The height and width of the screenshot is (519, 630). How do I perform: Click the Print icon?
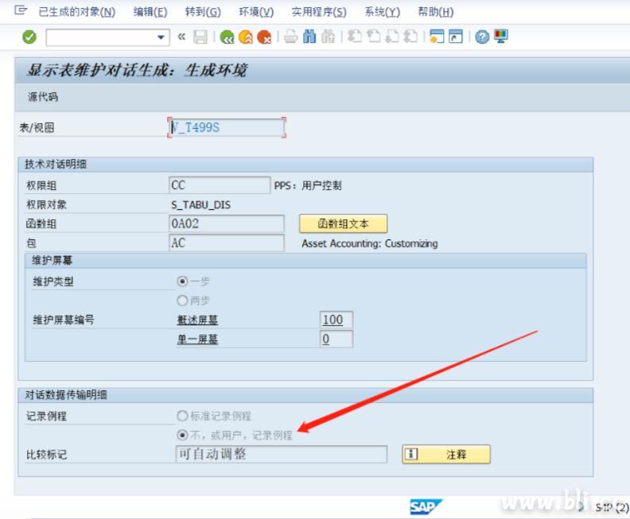point(291,37)
